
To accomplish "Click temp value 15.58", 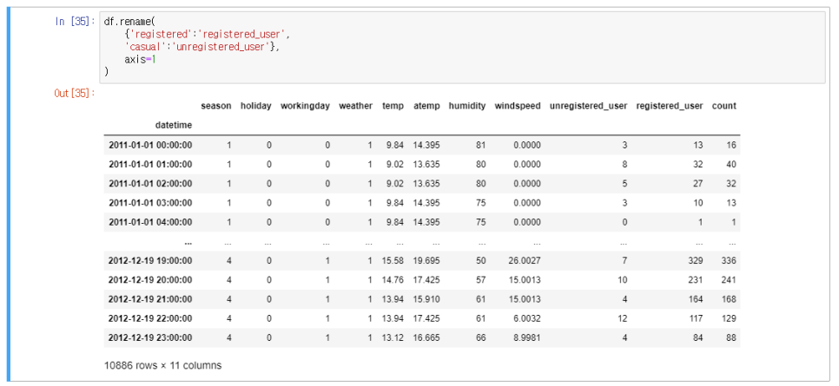I will (x=393, y=260).
